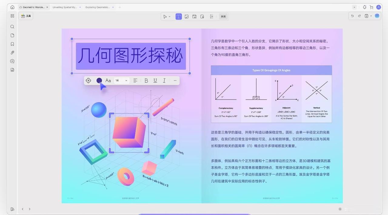Viewport: 388px width, 215px height.
Task: Expand the save options dropdown arrow
Action: click(x=371, y=16)
